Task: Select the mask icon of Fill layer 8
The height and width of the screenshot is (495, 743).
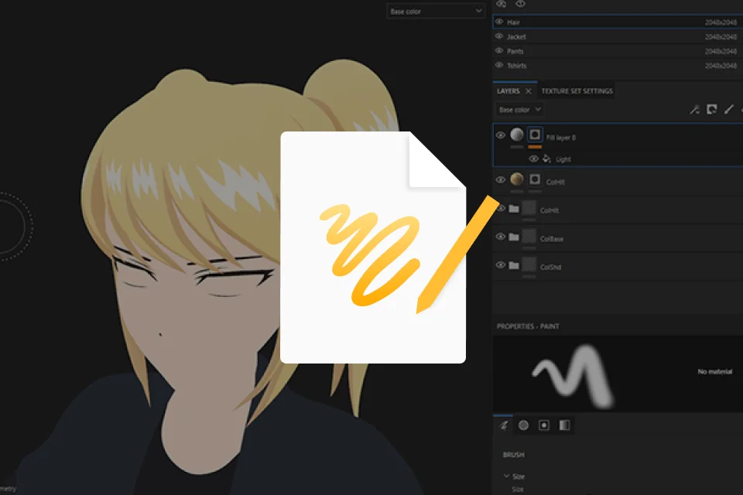Action: click(x=535, y=135)
